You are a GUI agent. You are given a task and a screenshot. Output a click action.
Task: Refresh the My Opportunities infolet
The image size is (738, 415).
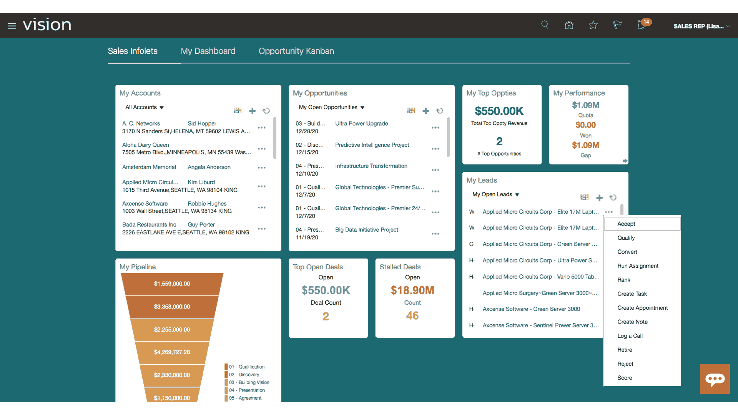click(440, 111)
